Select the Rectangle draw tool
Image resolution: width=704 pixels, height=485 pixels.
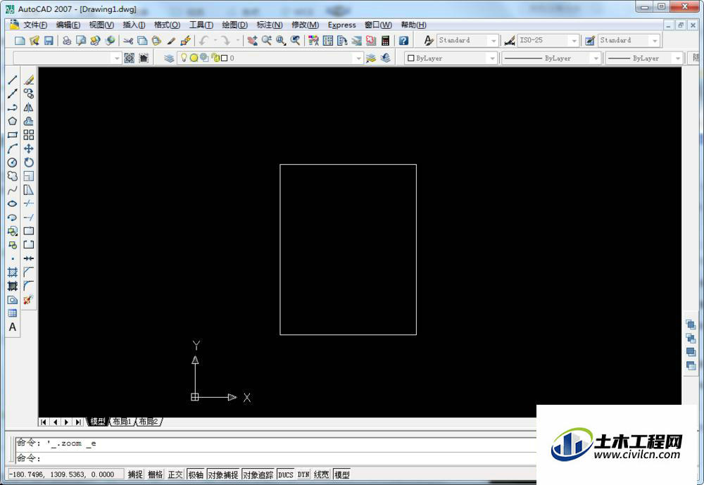pyautogui.click(x=13, y=134)
